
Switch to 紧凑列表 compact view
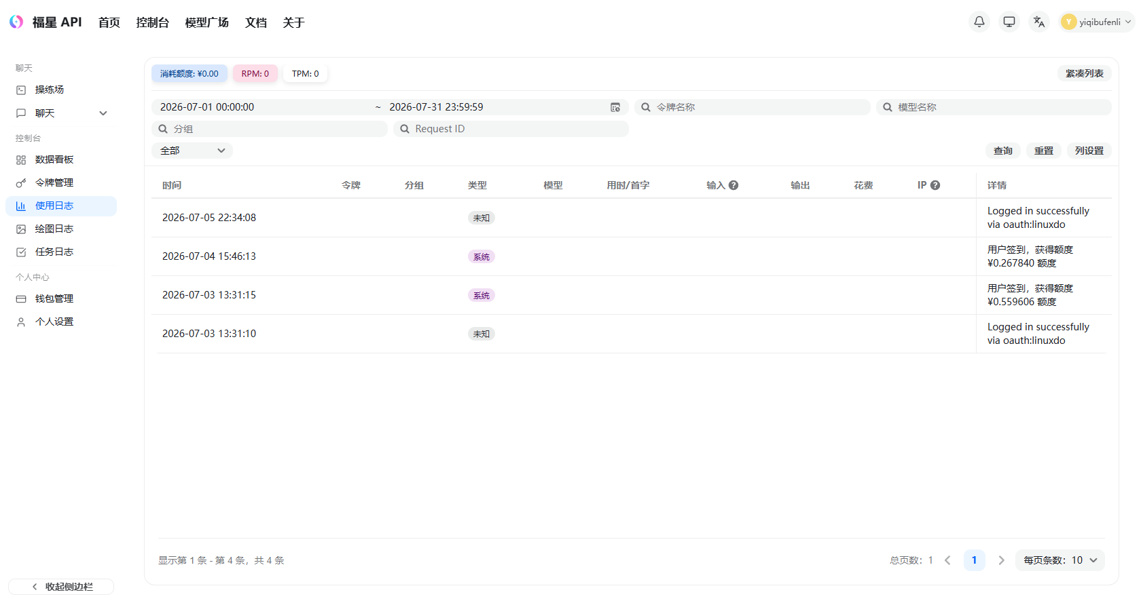(1085, 73)
